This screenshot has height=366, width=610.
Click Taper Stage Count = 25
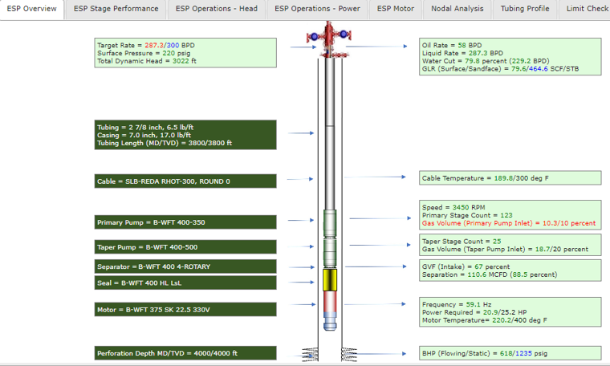click(x=462, y=241)
